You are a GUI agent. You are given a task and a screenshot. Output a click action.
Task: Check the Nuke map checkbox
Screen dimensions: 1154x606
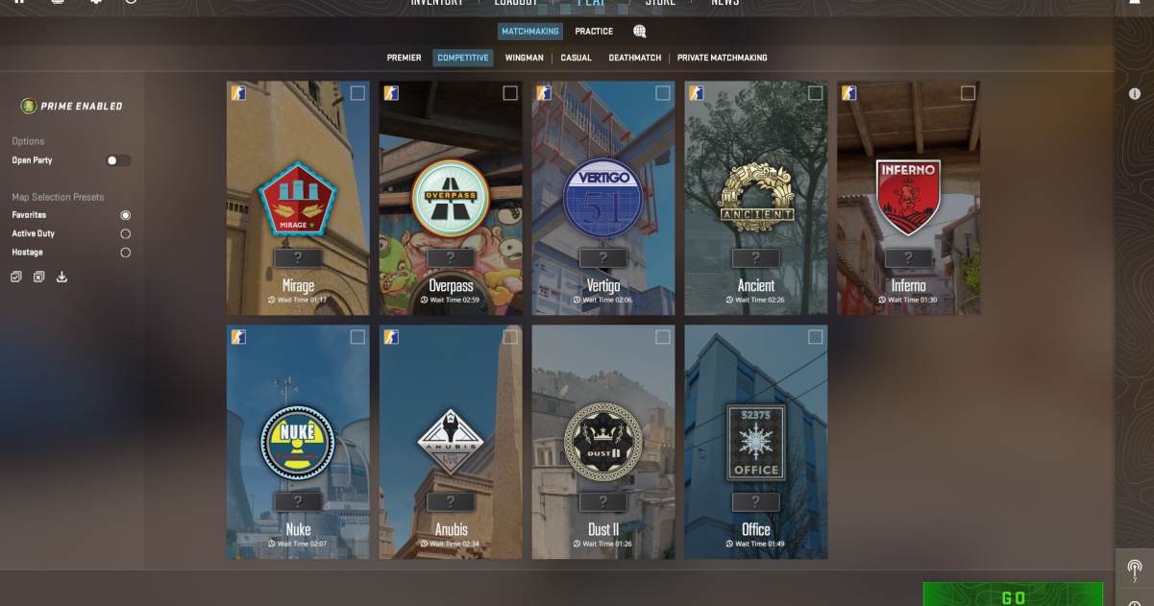[357, 337]
